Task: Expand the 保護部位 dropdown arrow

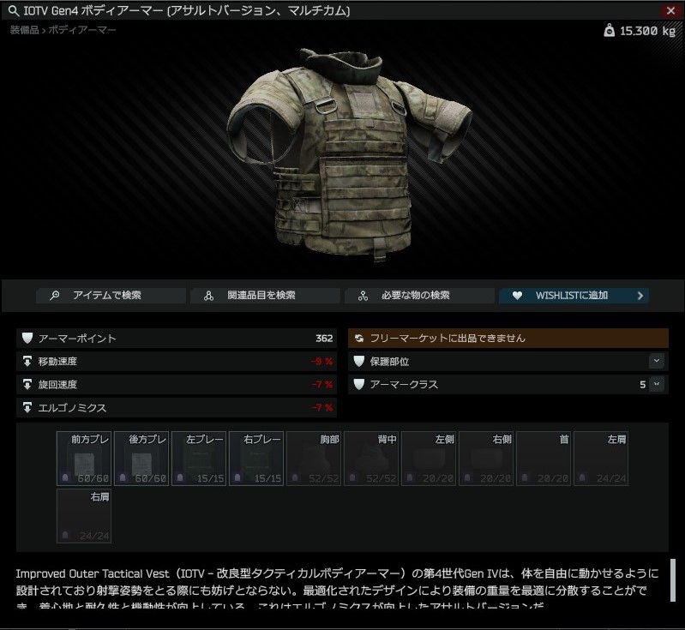Action: pyautogui.click(x=657, y=362)
